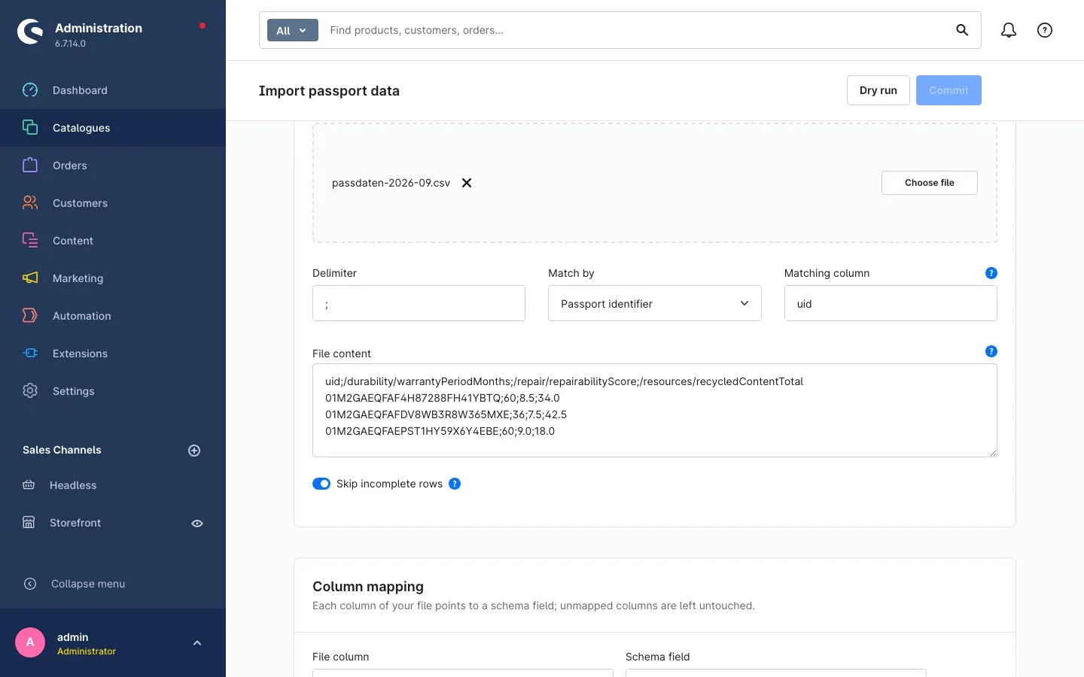Remove passdaten-2026-09.csv with the X icon
The image size is (1084, 677).
(467, 183)
